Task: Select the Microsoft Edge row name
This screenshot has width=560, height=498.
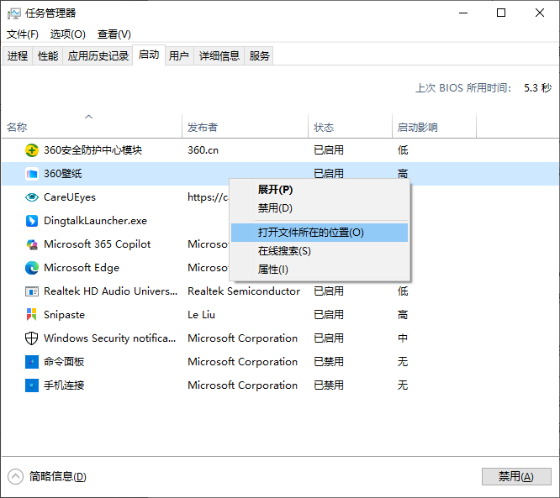Action: tap(82, 268)
